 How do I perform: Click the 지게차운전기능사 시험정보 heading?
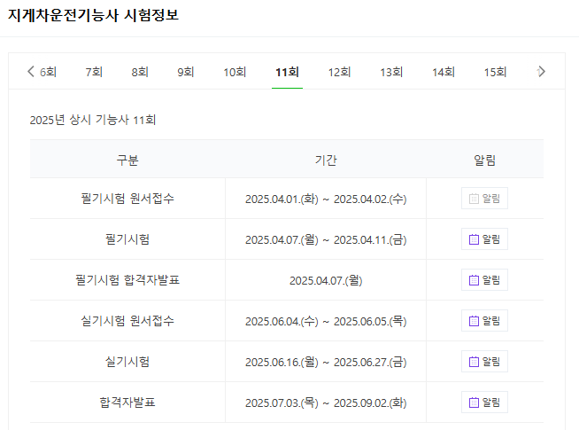point(94,15)
